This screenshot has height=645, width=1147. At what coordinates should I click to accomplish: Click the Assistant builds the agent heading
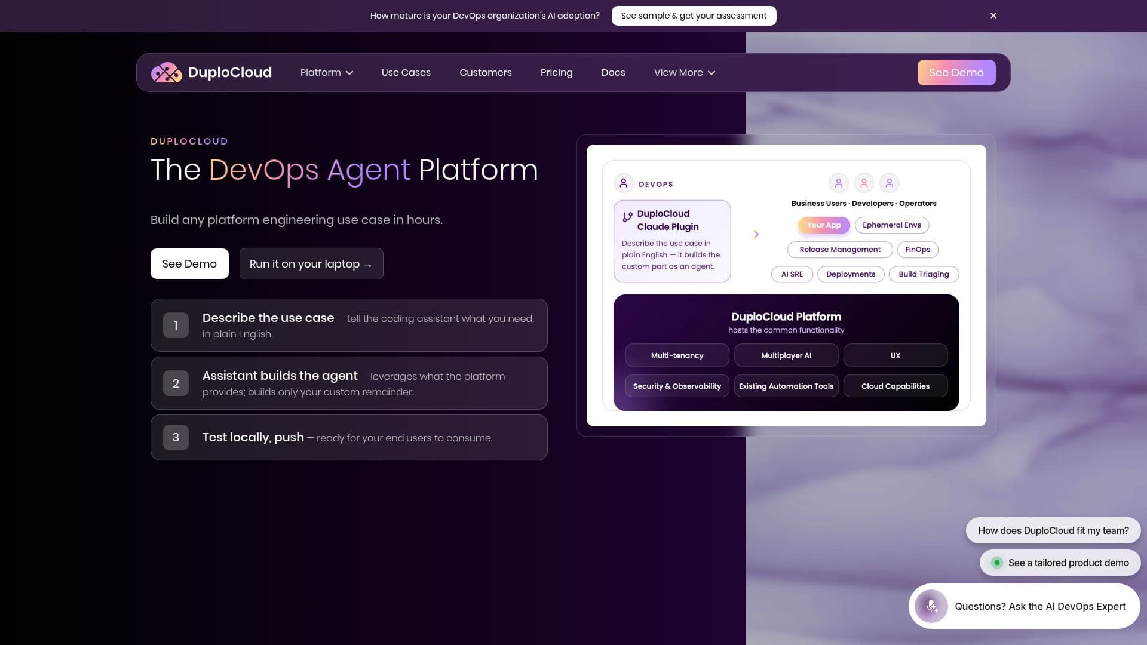280,376
